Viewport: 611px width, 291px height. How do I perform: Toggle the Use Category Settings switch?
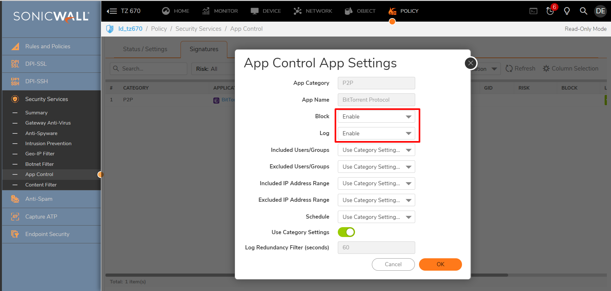346,232
